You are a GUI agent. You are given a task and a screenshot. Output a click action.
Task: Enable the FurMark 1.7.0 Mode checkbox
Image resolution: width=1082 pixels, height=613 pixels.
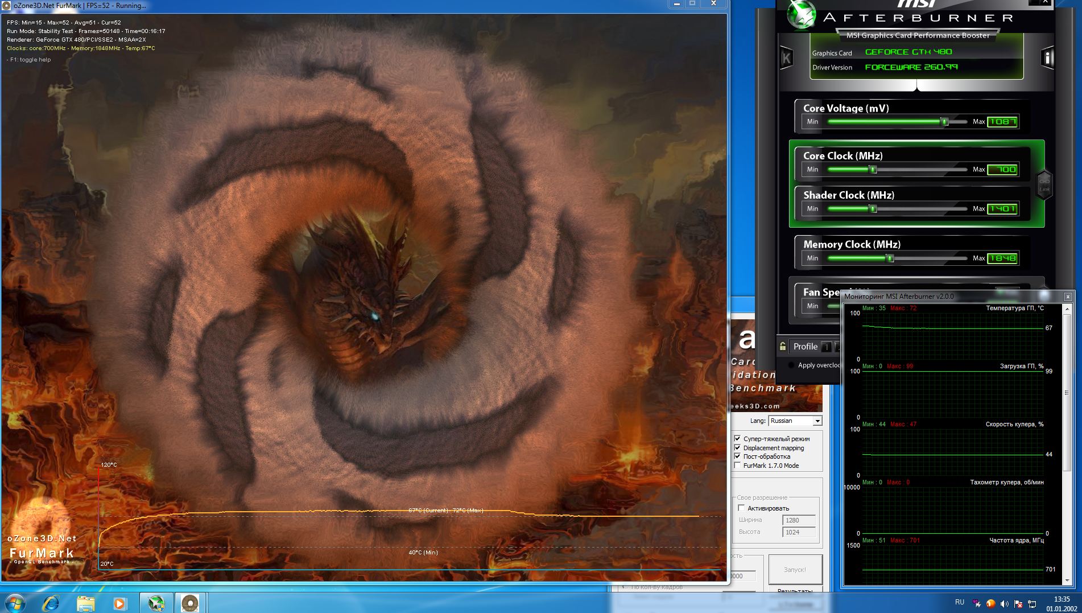[737, 466]
